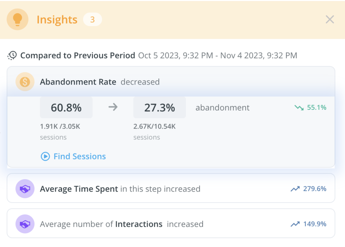Click the 27.3% abandonment value box

pos(159,107)
